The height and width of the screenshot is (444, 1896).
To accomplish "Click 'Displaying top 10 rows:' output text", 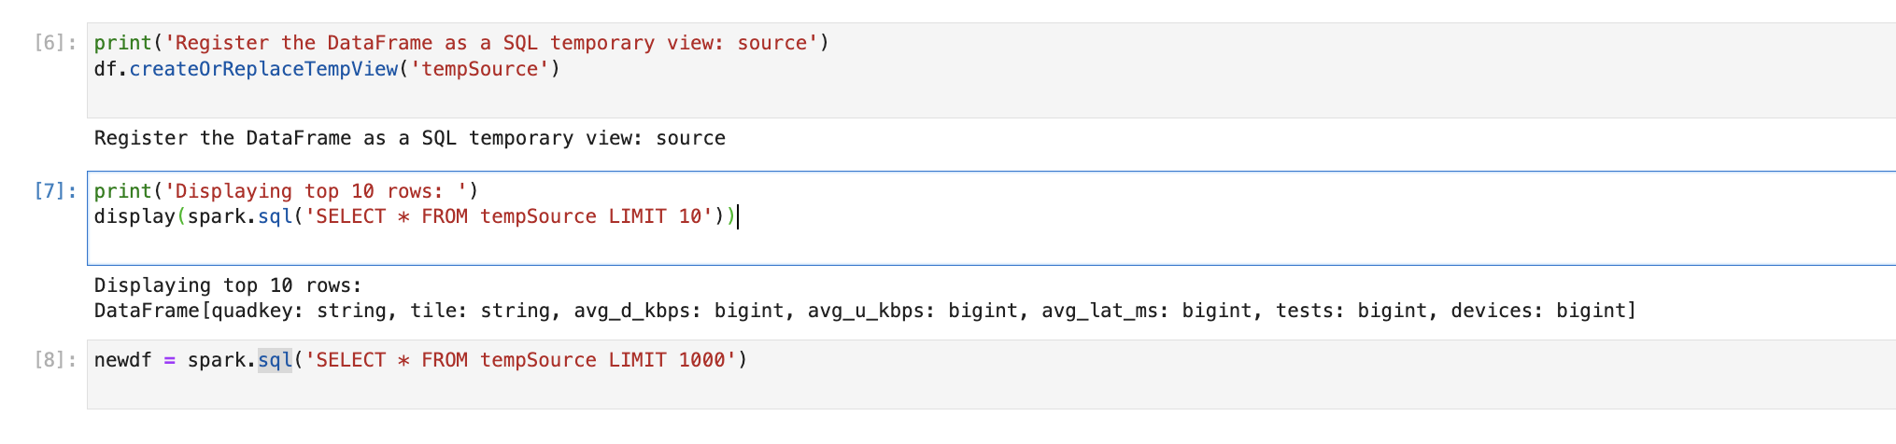I will tap(228, 285).
